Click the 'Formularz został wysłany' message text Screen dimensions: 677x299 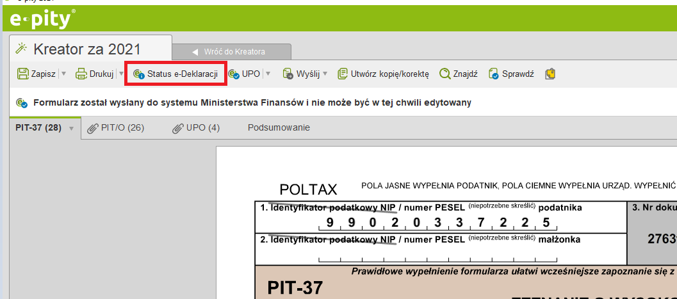[x=252, y=102]
